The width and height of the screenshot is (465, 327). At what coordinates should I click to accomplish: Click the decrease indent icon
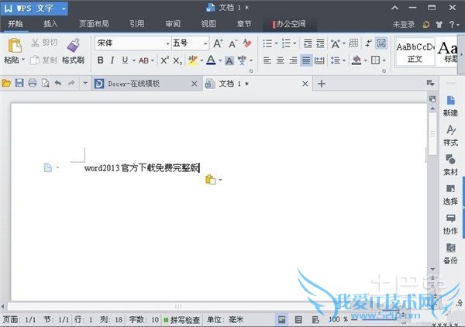tap(308, 43)
